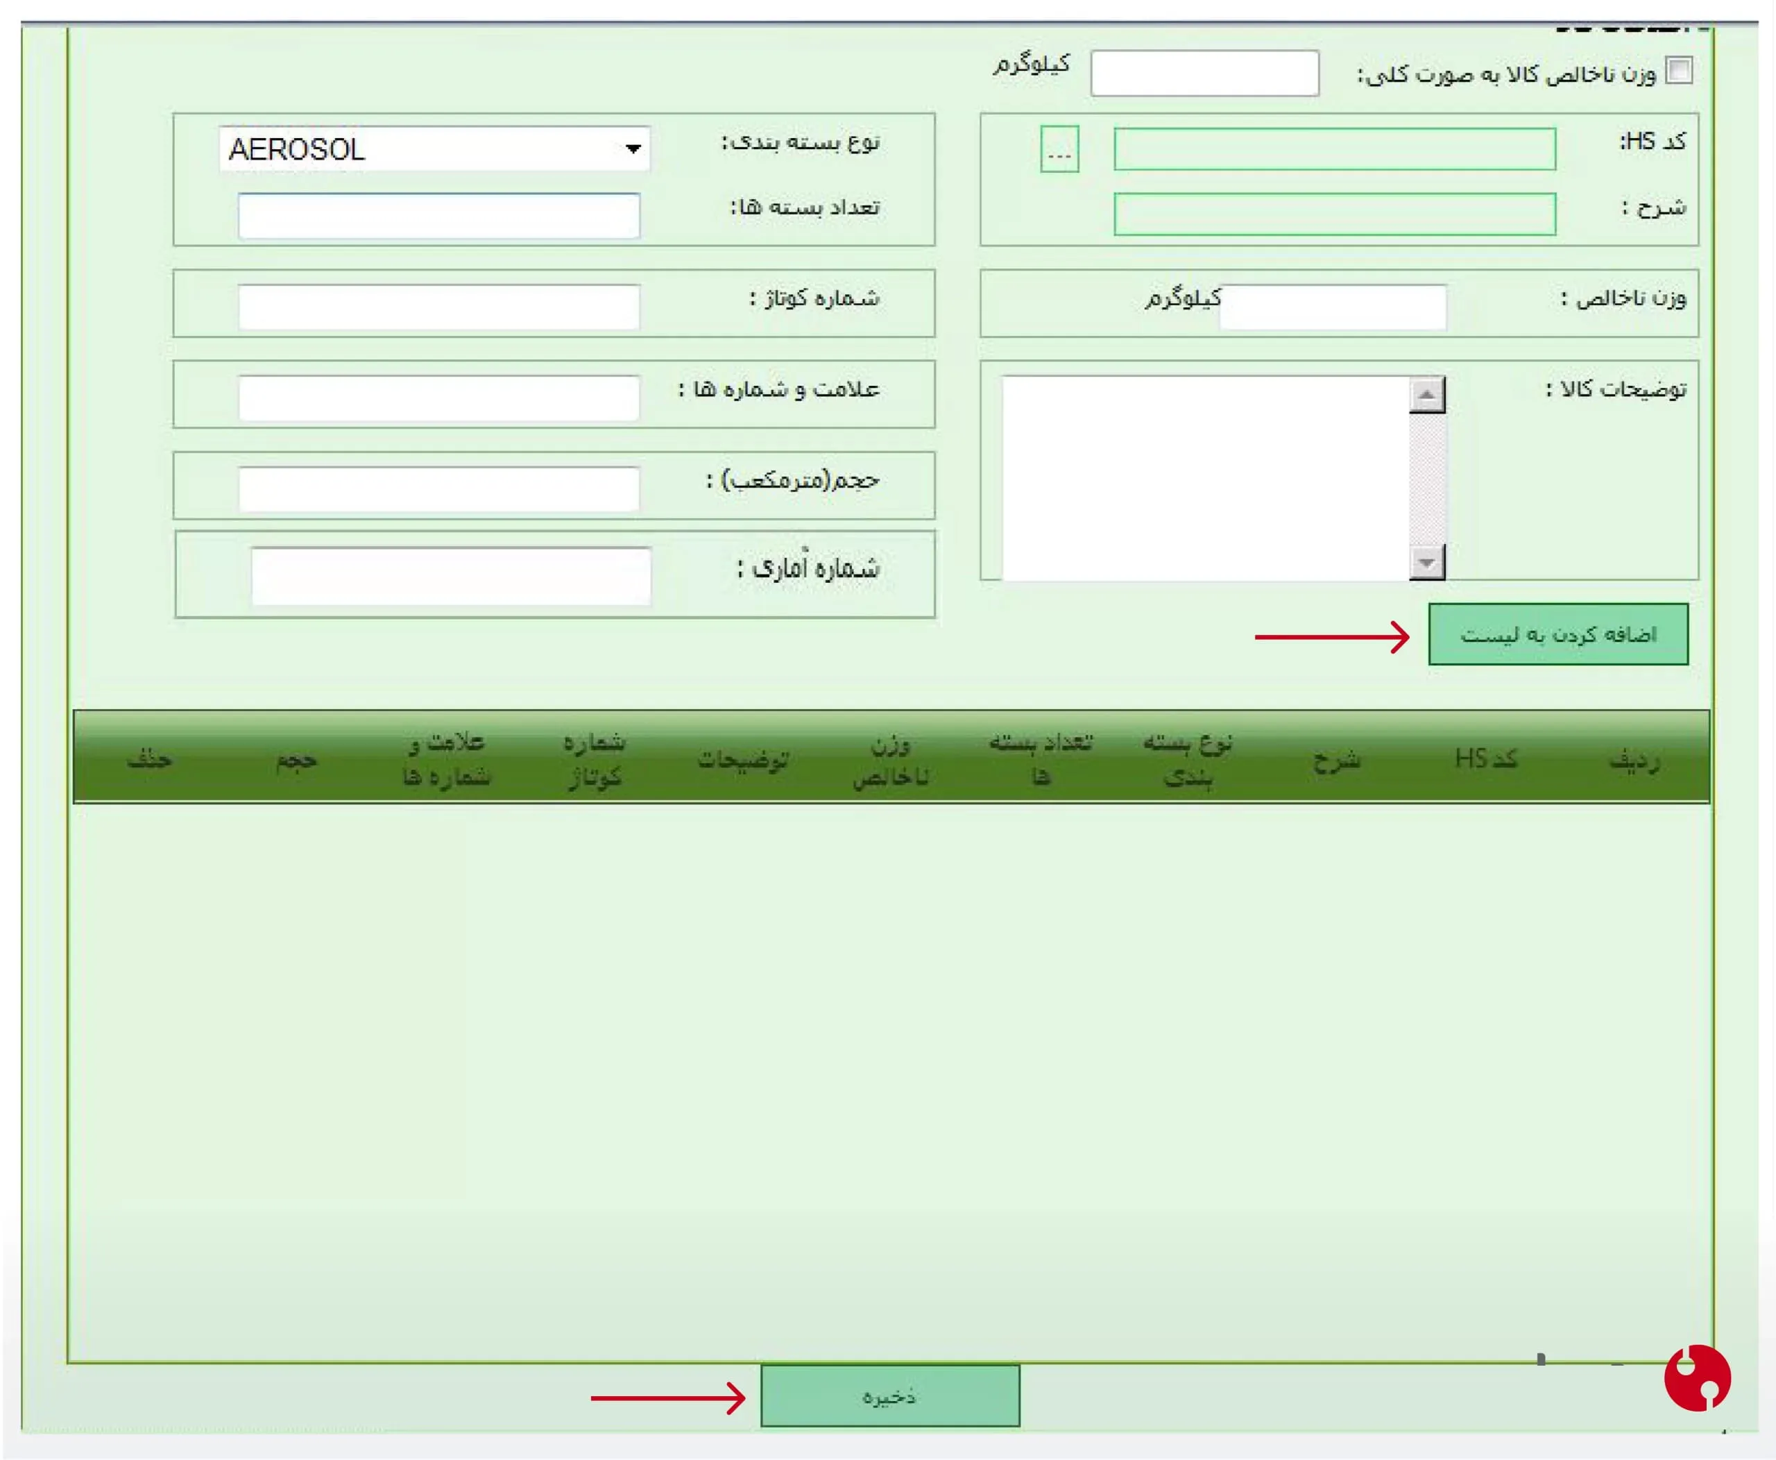The width and height of the screenshot is (1776, 1460).
Task: Click the 'ذخیره' save button
Action: click(891, 1397)
